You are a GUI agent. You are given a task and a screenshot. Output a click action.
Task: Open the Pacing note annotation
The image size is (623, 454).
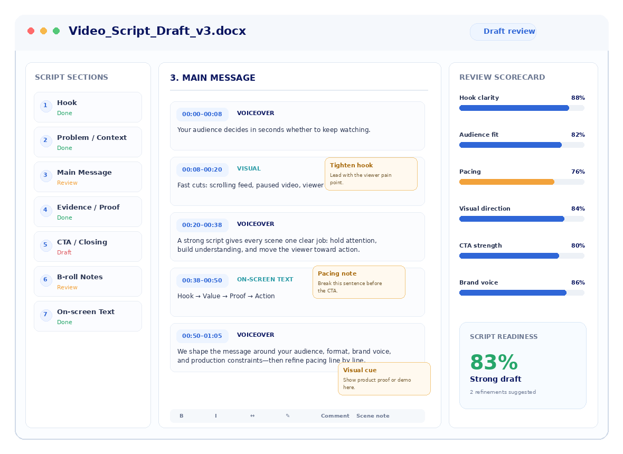[359, 282]
